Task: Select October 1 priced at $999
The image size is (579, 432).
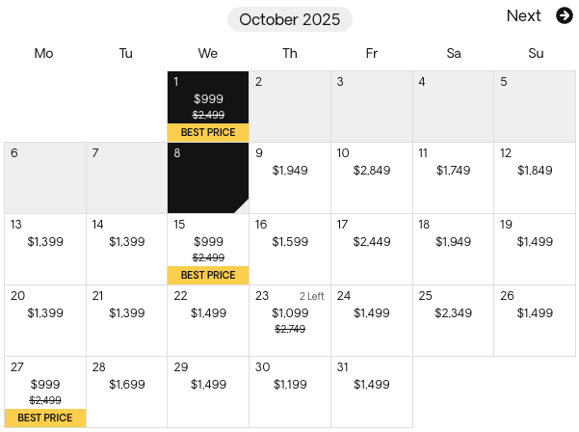Action: tap(208, 106)
